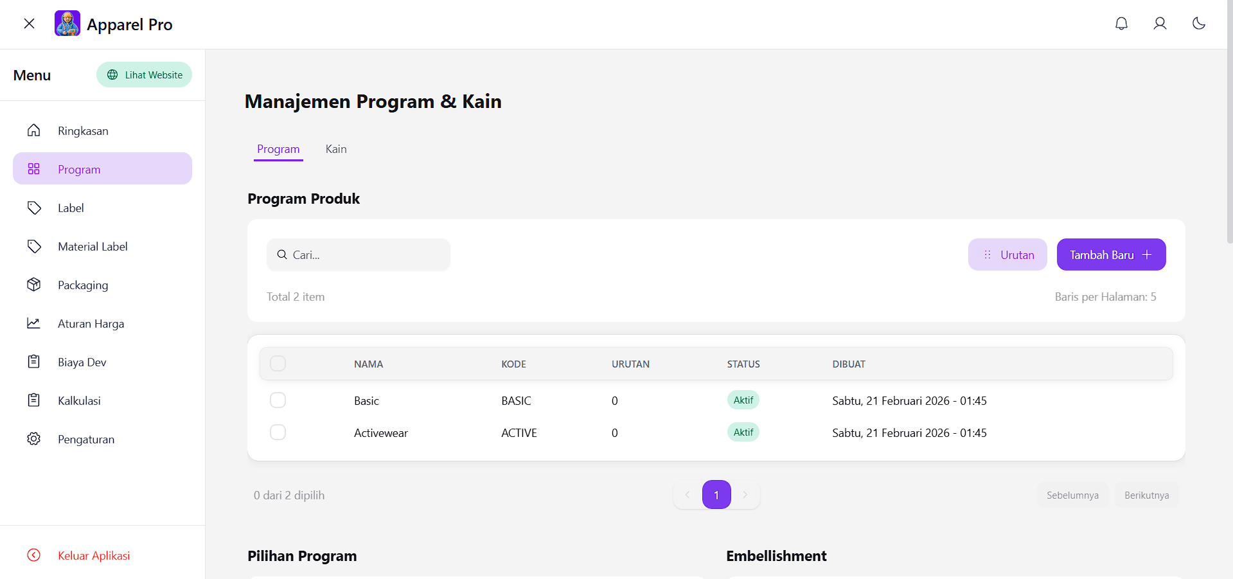Image resolution: width=1233 pixels, height=579 pixels.
Task: Click the URUTAN column header
Action: coord(630,364)
